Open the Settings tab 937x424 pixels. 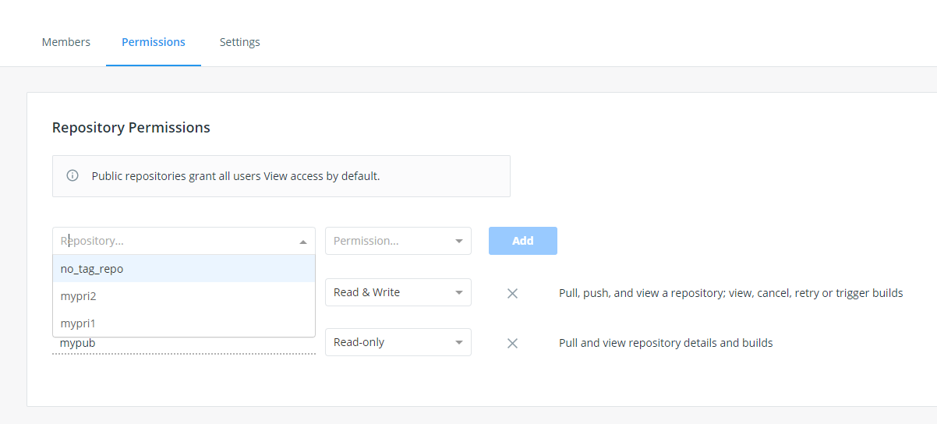[x=239, y=42]
